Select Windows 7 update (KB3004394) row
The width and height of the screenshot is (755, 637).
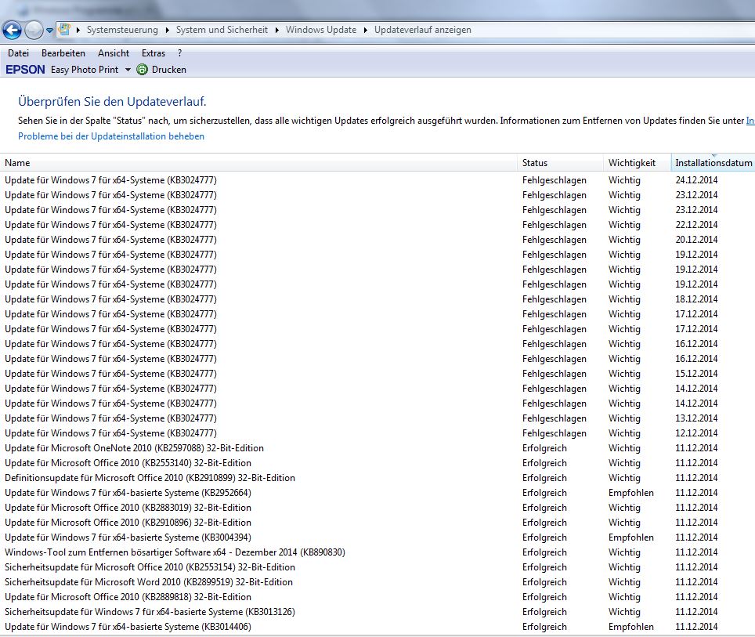point(377,537)
